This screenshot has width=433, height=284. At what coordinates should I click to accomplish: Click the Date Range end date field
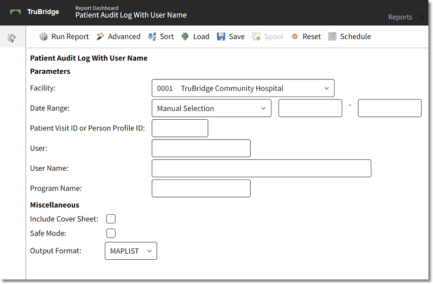390,108
